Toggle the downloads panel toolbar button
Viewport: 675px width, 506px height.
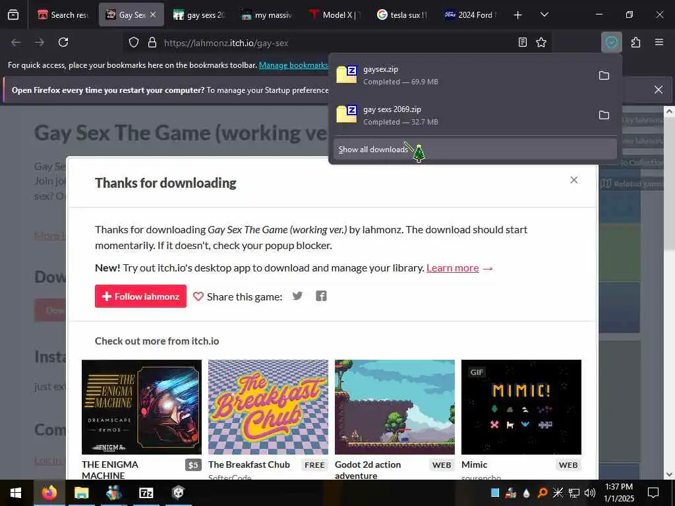click(611, 42)
